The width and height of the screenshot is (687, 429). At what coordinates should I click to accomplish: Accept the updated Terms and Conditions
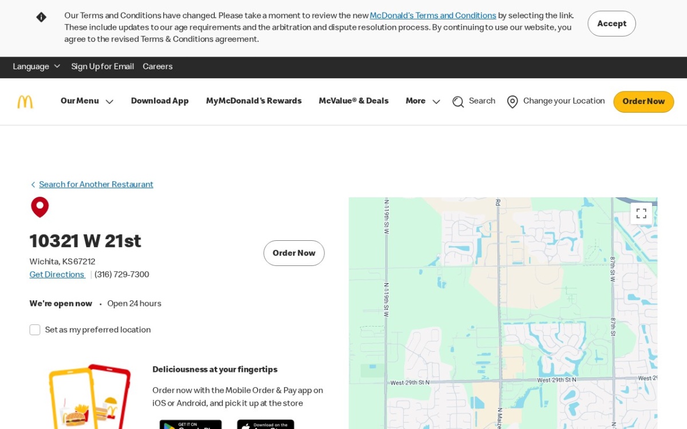pyautogui.click(x=611, y=23)
